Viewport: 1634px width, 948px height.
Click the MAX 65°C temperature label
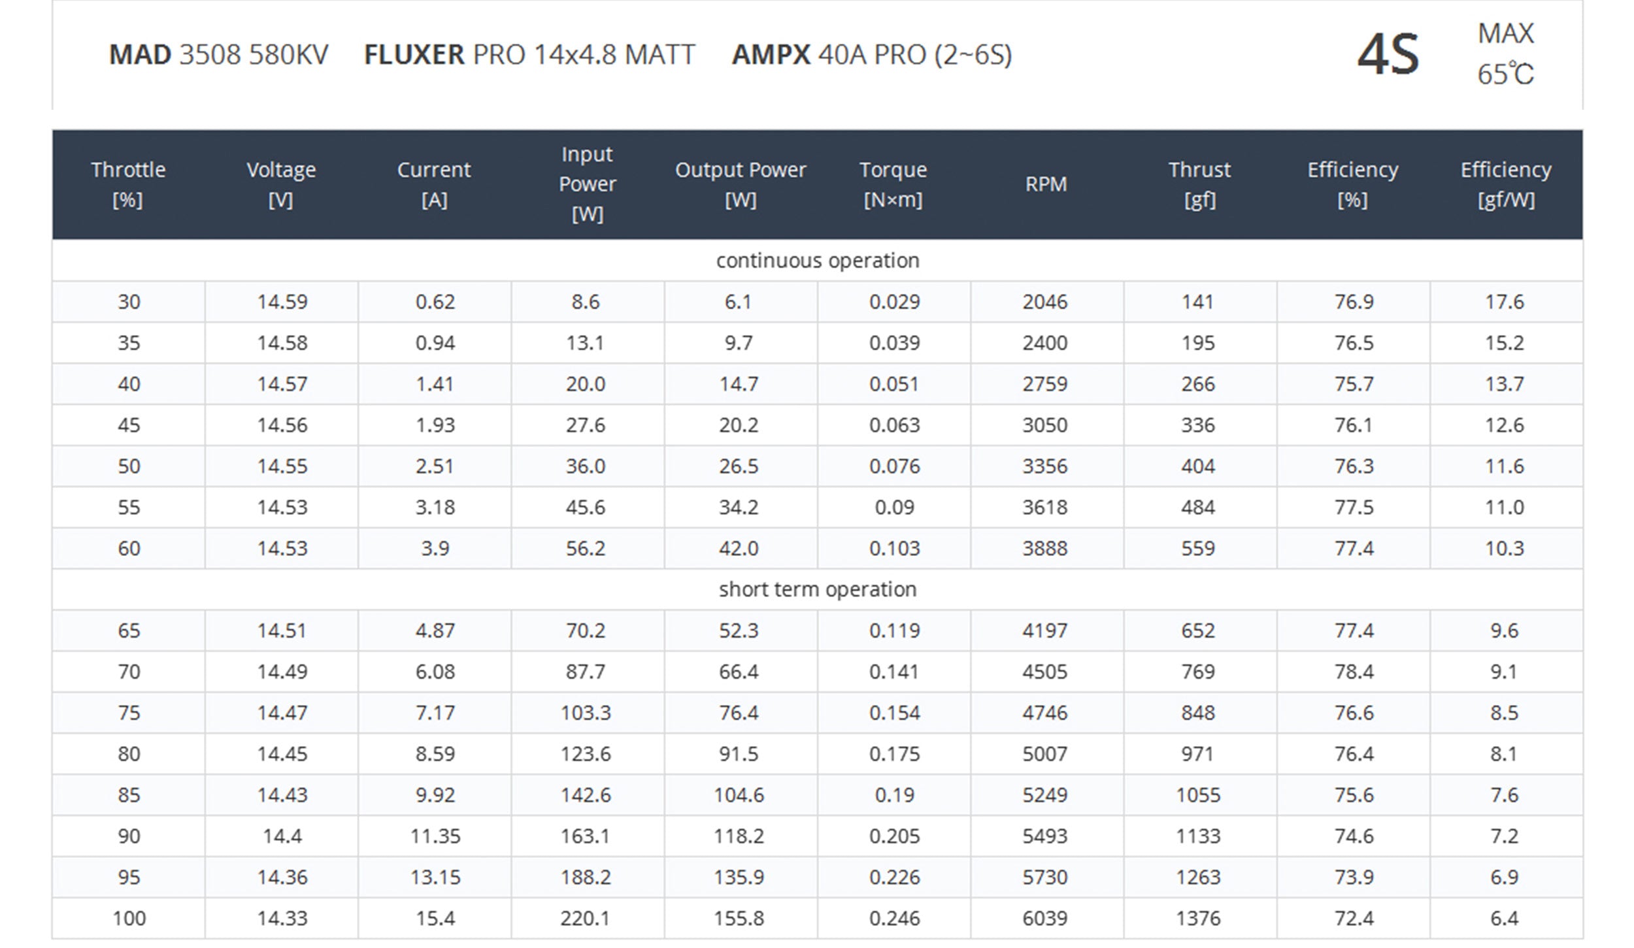coord(1505,54)
